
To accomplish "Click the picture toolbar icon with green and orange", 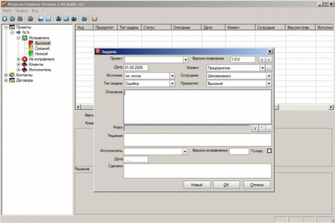I will pyautogui.click(x=84, y=19).
